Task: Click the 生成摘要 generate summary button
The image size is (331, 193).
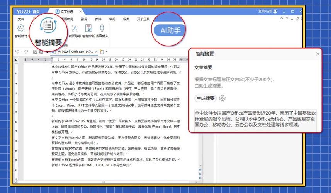Action: (x=205, y=98)
